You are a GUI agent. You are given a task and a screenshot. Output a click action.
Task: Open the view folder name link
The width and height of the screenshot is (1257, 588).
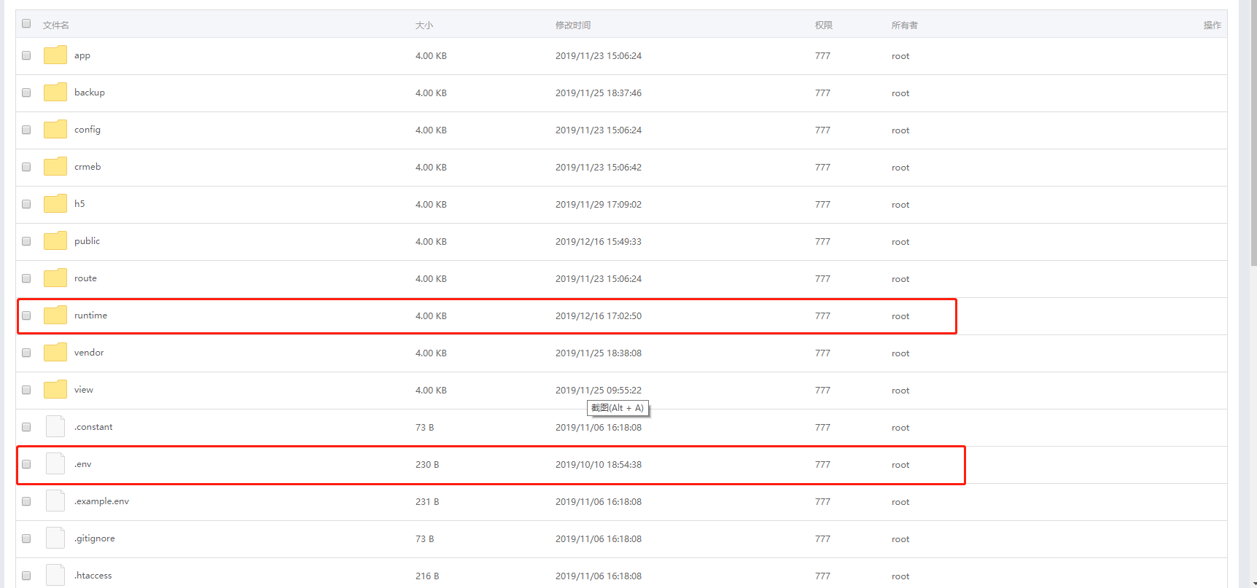(x=84, y=390)
